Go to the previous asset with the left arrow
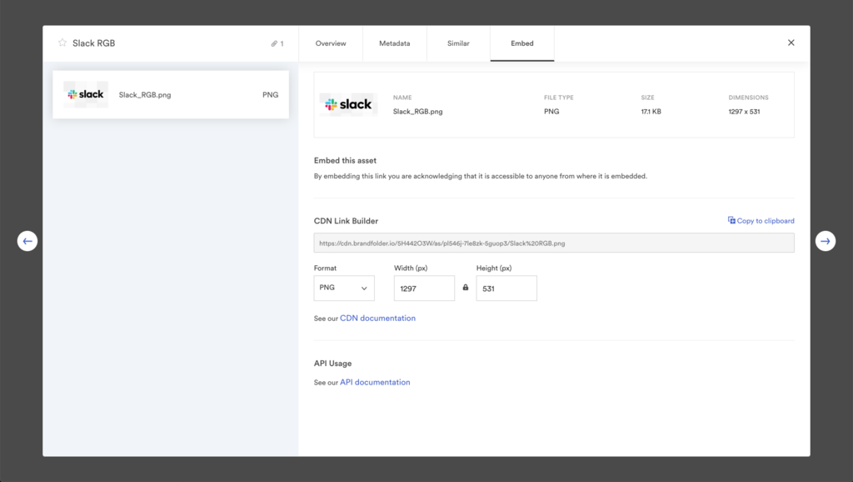 click(27, 241)
